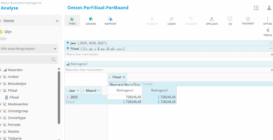Switch to the GRAFIEK view
Viewport: 273px width, 140px height.
[x=91, y=21]
